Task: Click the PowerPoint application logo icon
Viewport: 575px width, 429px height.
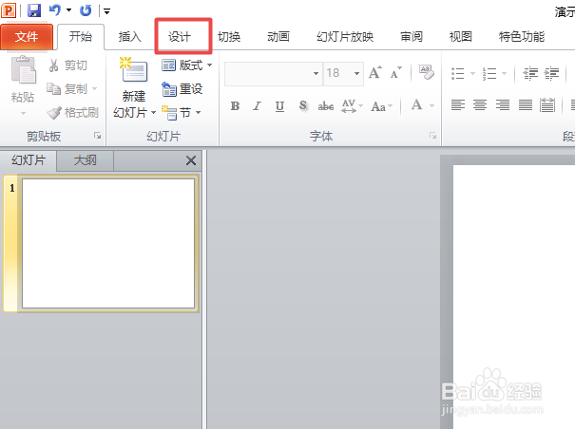Action: pos(9,10)
